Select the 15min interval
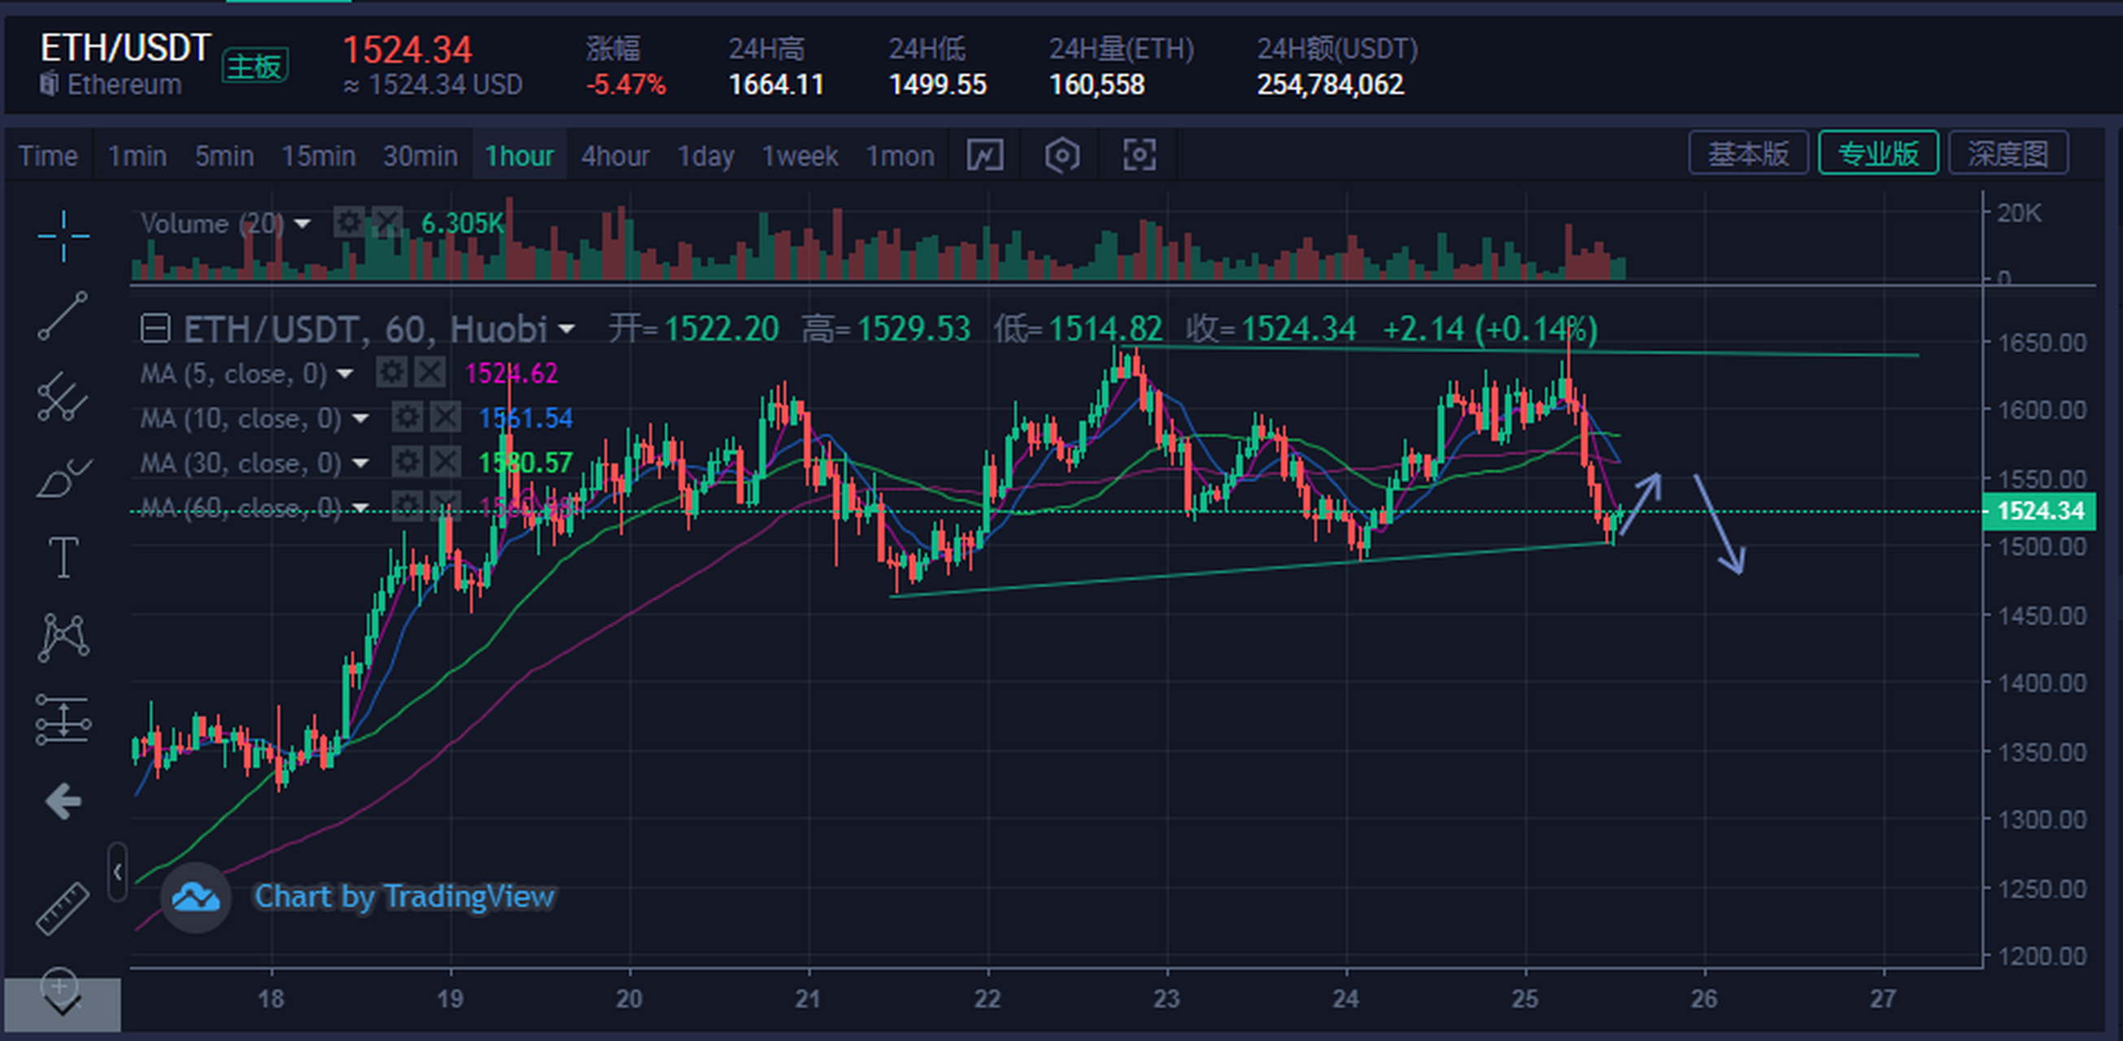This screenshot has height=1041, width=2123. [318, 156]
